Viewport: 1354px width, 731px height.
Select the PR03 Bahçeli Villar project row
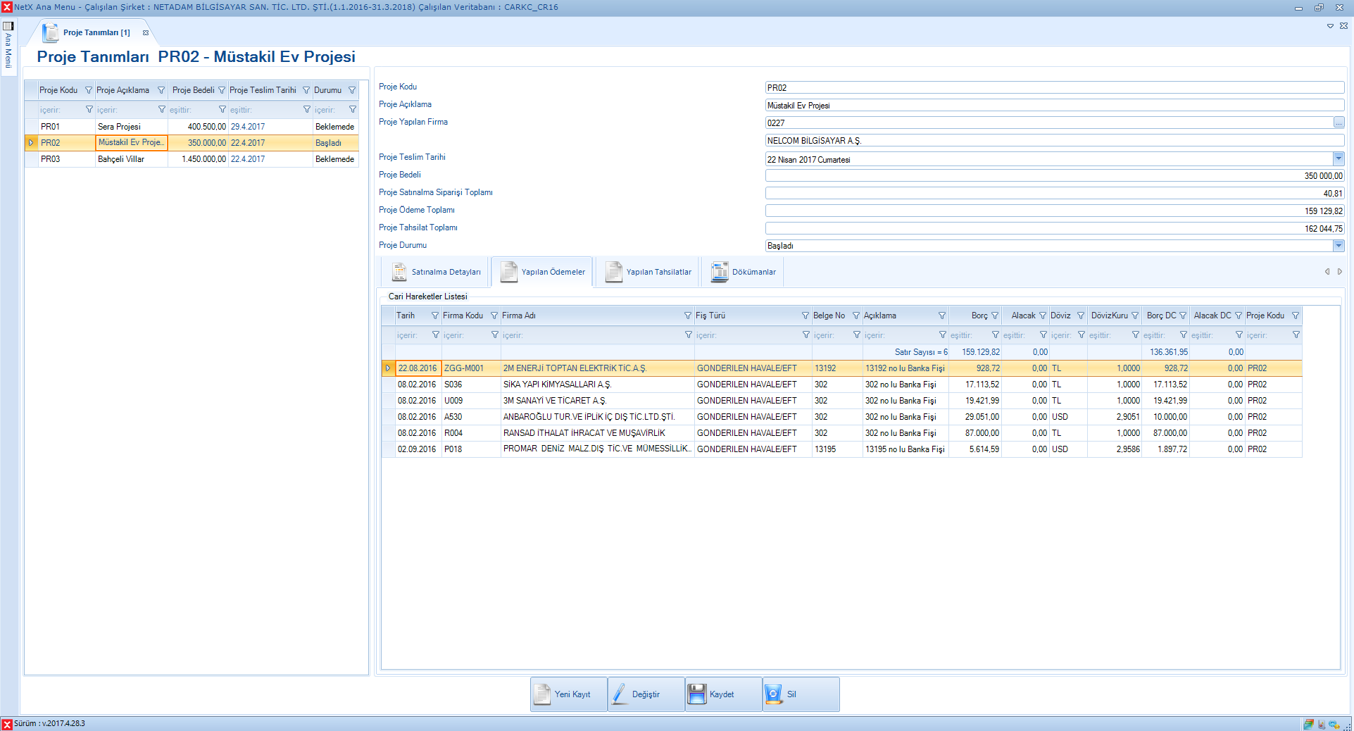[121, 159]
